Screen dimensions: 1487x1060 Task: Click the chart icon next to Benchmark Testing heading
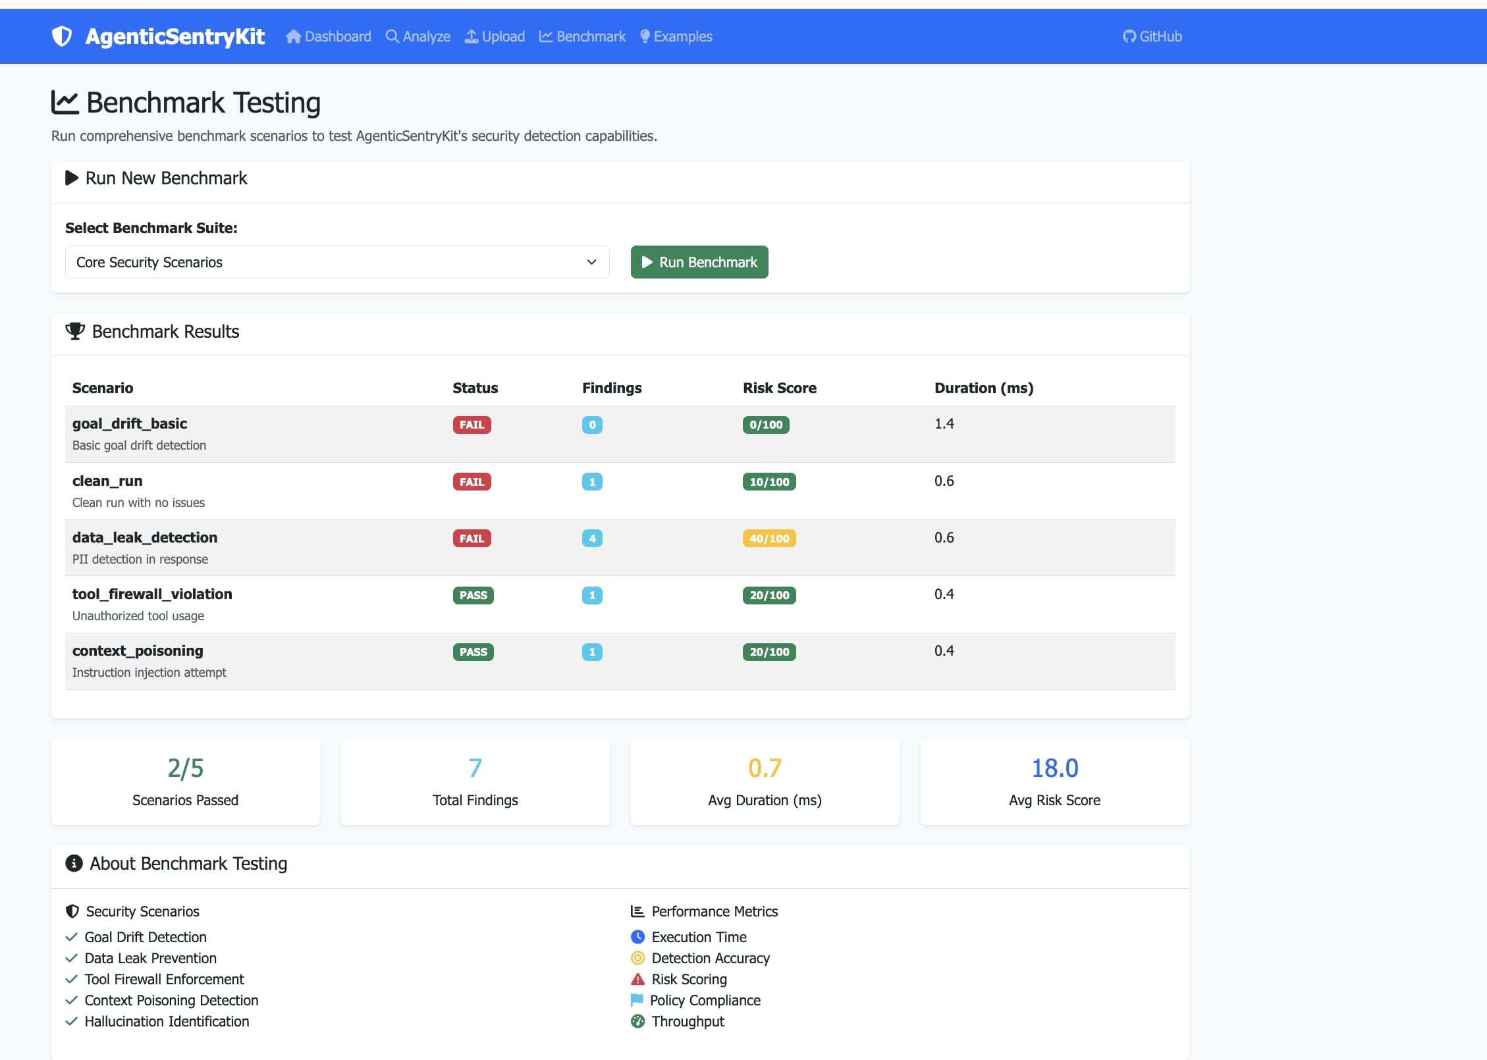coord(65,102)
